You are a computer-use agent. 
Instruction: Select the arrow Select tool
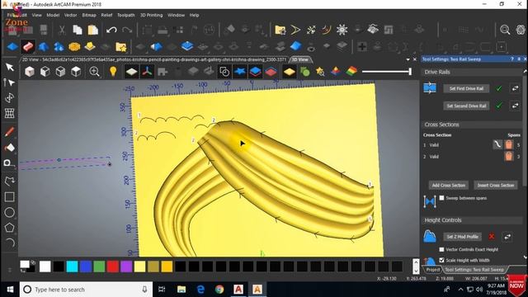[x=9, y=67]
